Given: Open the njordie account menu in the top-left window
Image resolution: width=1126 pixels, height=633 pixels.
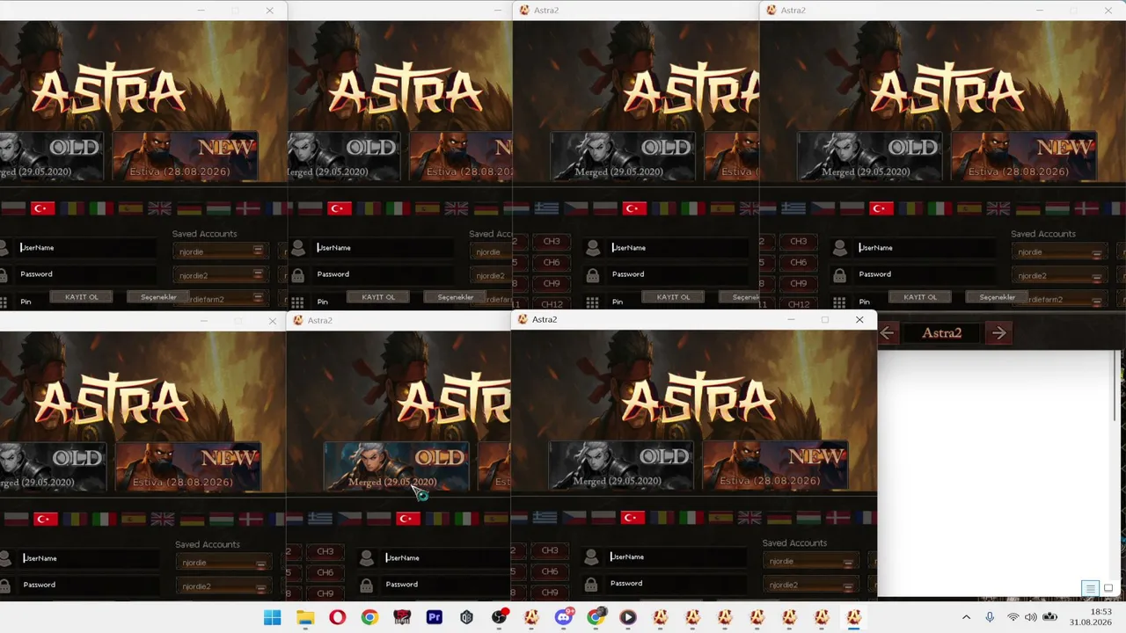Looking at the screenshot, I should coord(258,251).
